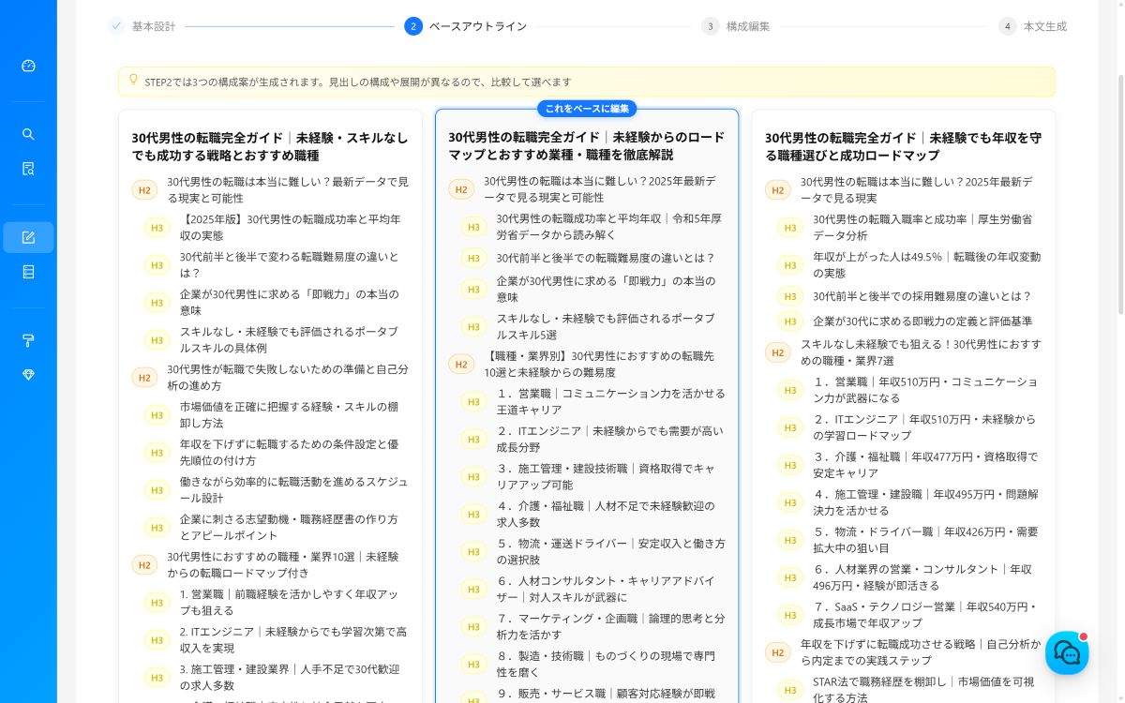1125x703 pixels.
Task: Switch to the 構成編集 step
Action: [747, 26]
